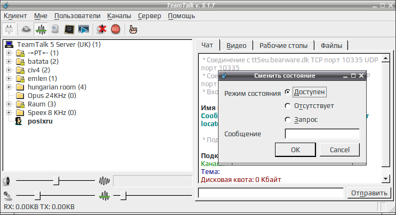The image size is (396, 215).
Task: Click the RX: 0.00KB TX: 0.00KB status text
Action: pos(39,207)
